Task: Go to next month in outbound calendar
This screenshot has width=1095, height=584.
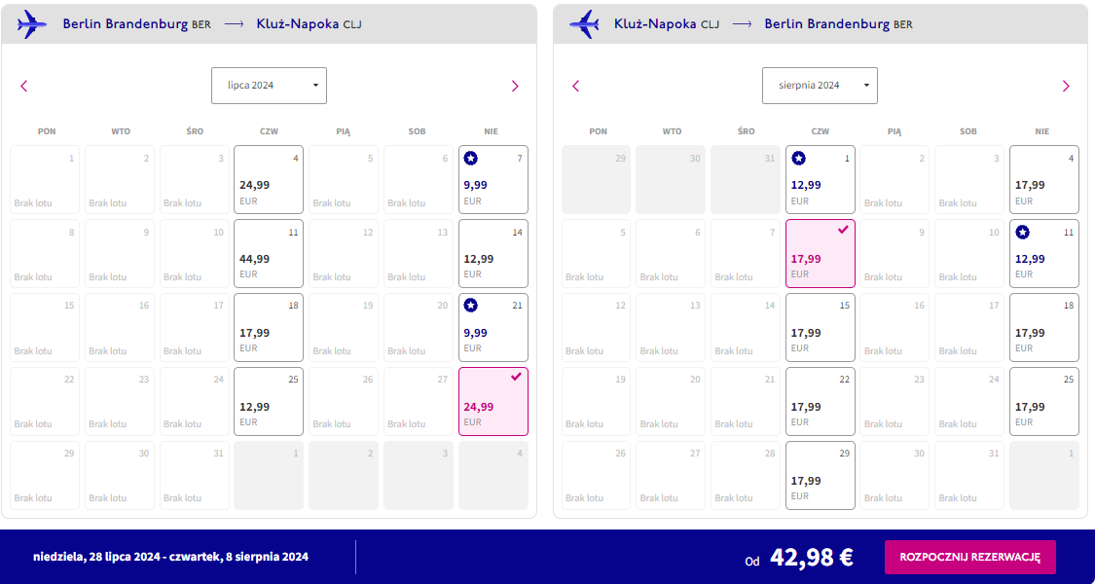Action: point(515,86)
